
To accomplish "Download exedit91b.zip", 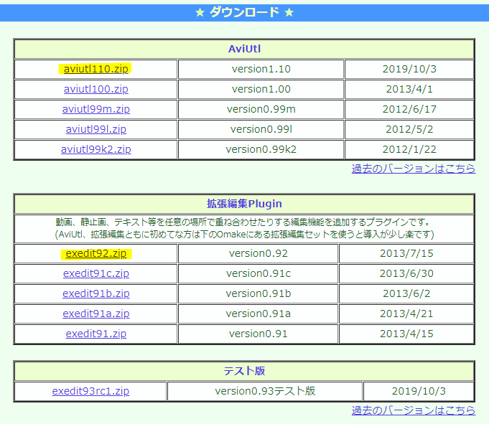I will pos(96,293).
